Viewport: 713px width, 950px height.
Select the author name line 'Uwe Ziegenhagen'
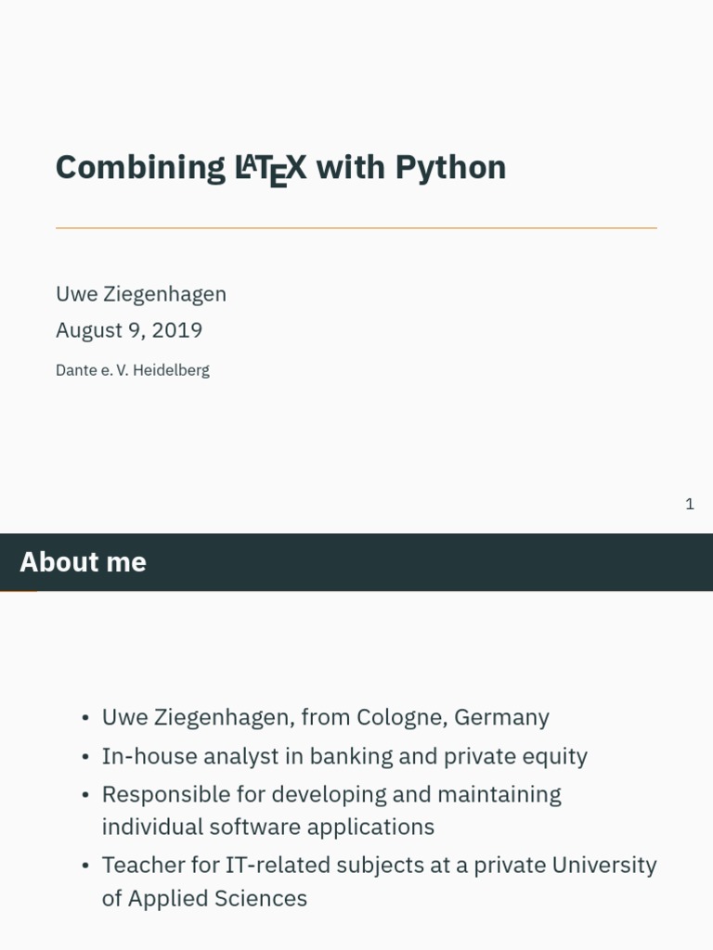(141, 294)
